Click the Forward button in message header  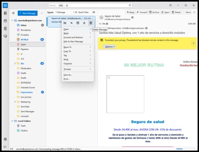[x=142, y=12]
